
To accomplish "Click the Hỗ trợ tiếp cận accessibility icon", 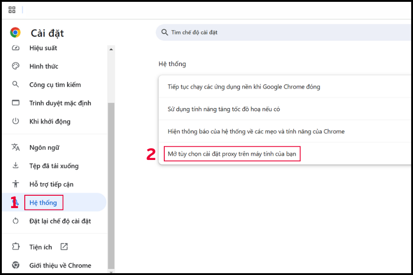I will point(16,184).
